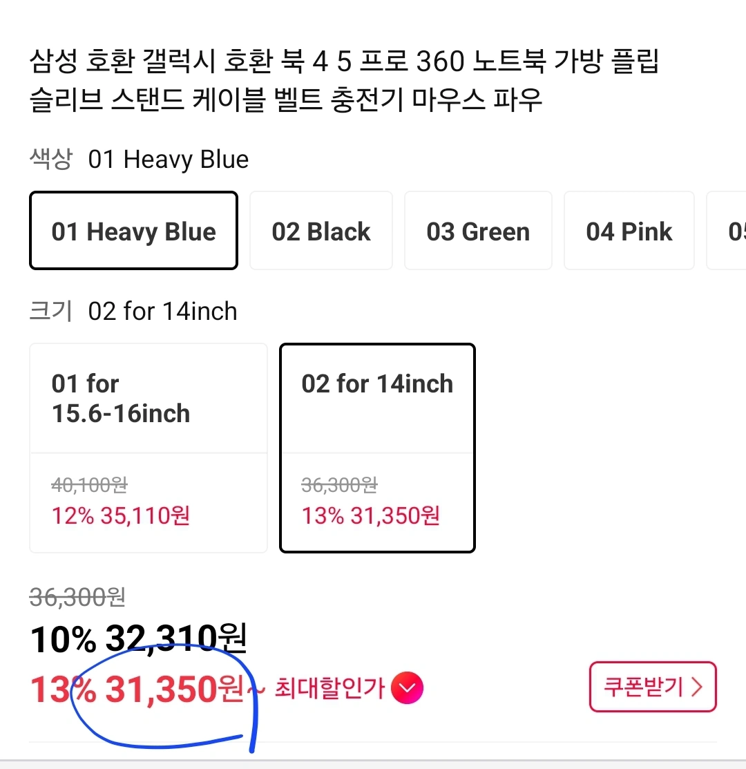Select 01 for 15.6-16inch size card
Viewport: 746px width, 769px height.
[x=148, y=448]
